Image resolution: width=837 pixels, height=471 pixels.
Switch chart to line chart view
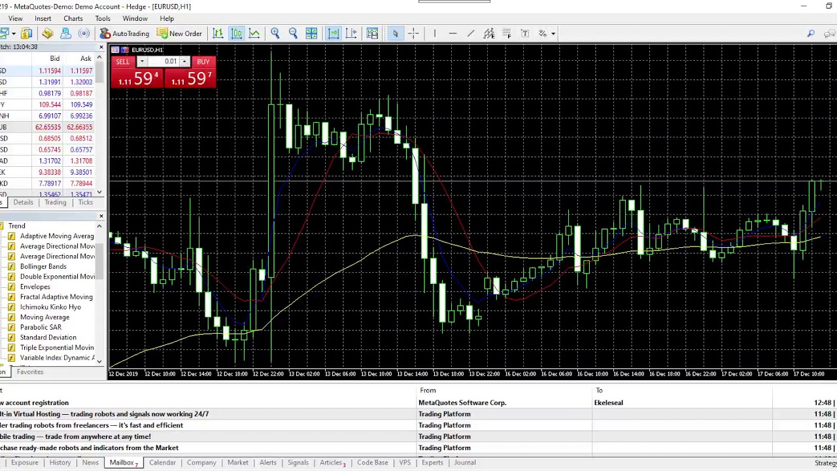(x=254, y=33)
